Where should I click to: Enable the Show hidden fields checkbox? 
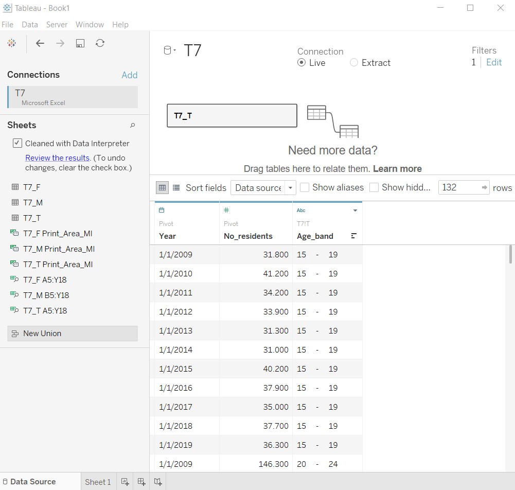[x=374, y=188]
